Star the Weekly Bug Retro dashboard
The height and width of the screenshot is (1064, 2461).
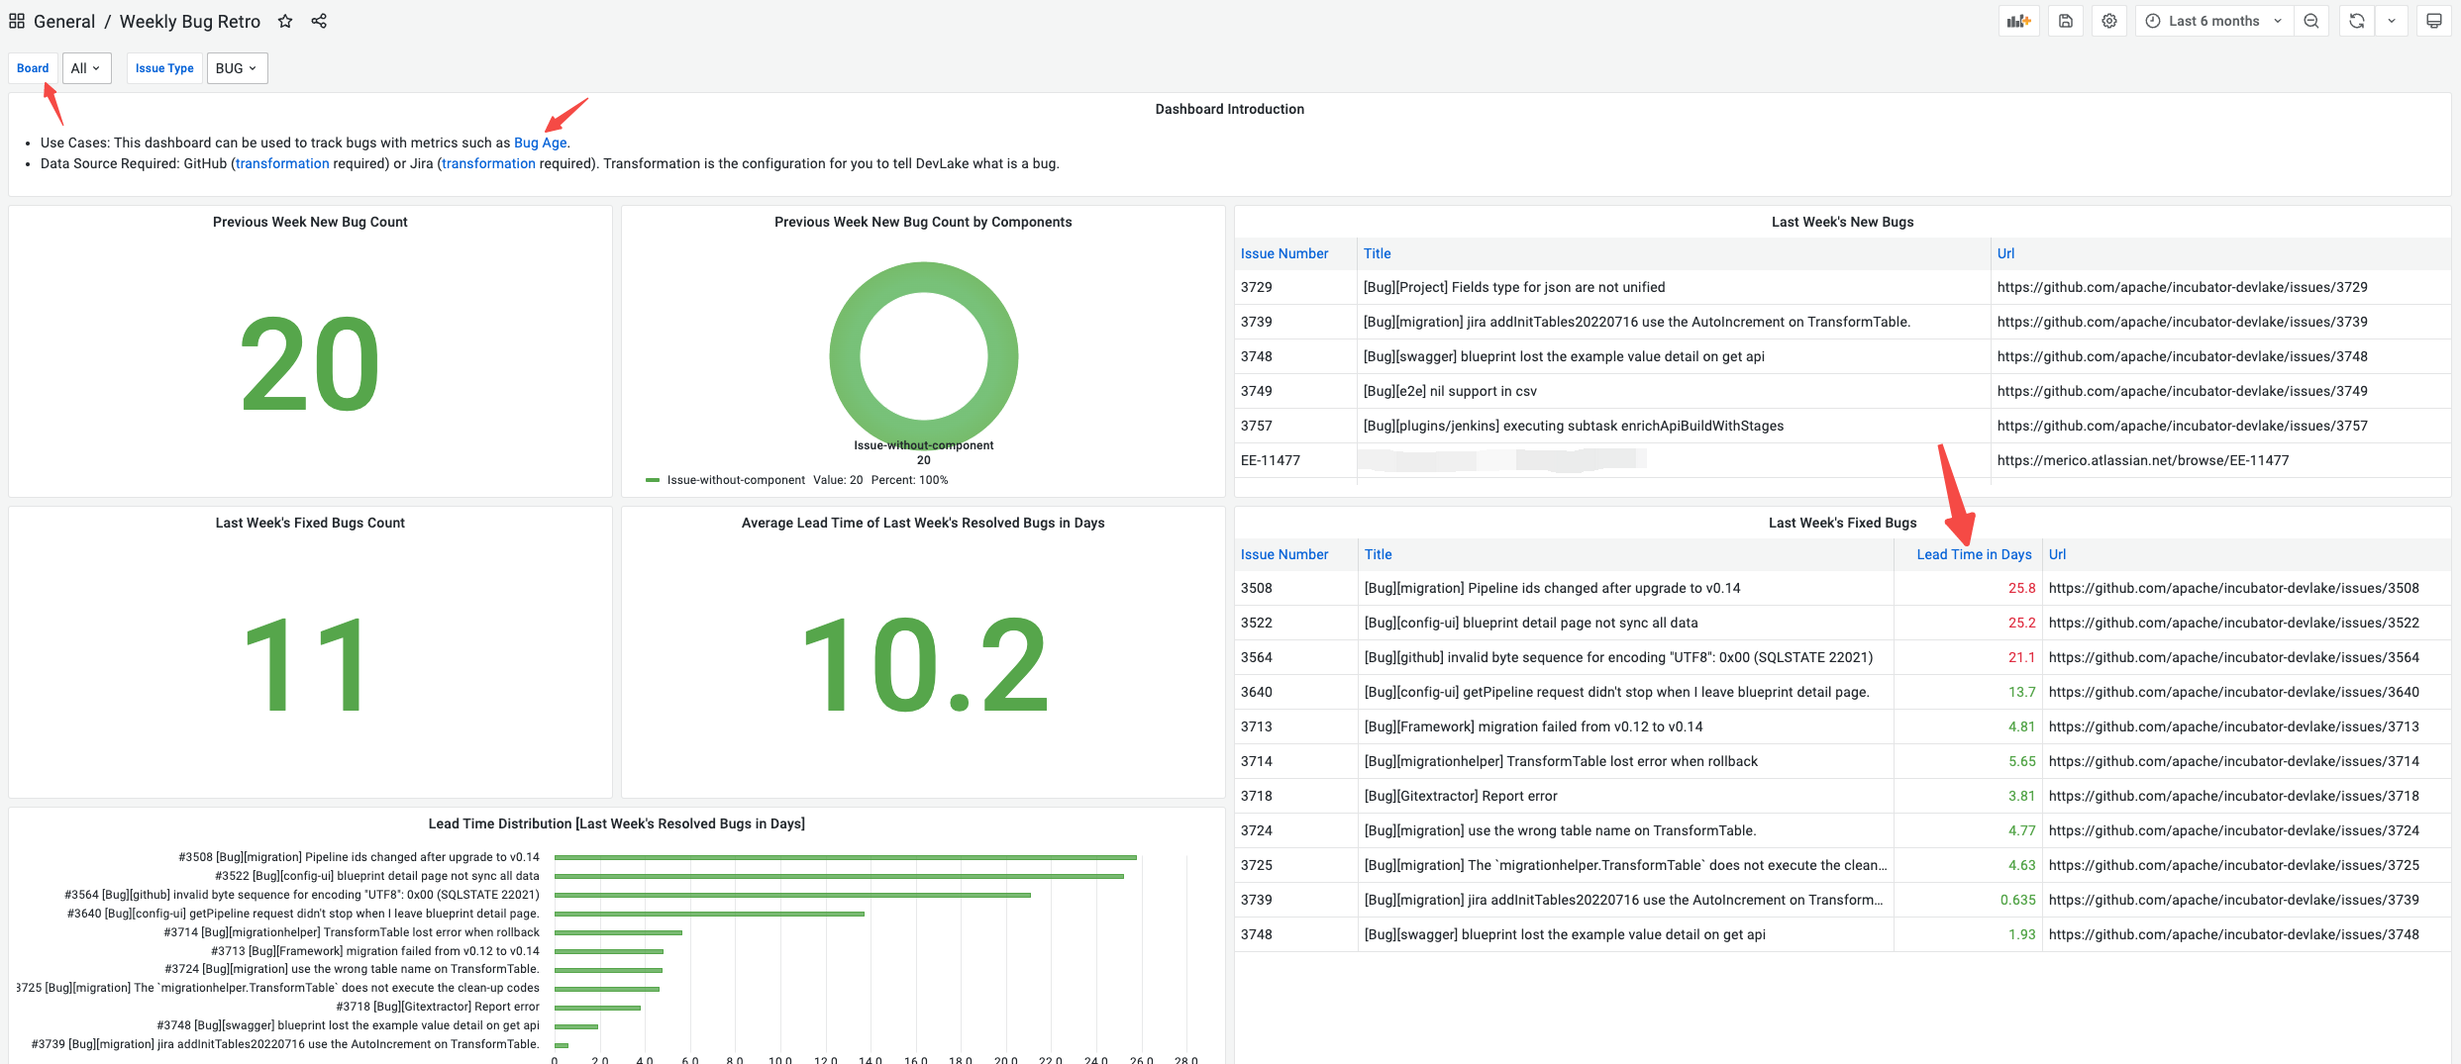tap(285, 21)
